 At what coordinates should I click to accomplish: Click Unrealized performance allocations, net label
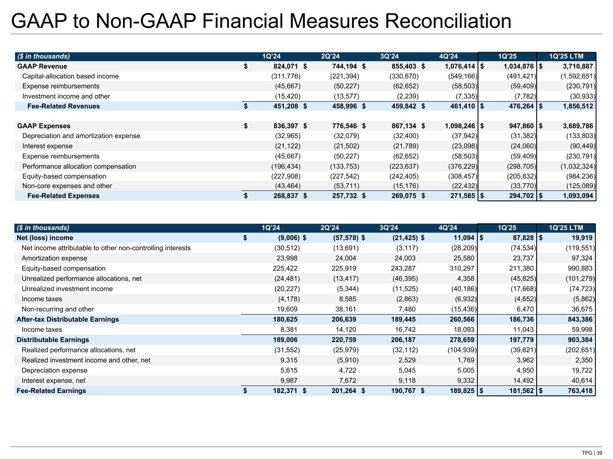(81, 279)
